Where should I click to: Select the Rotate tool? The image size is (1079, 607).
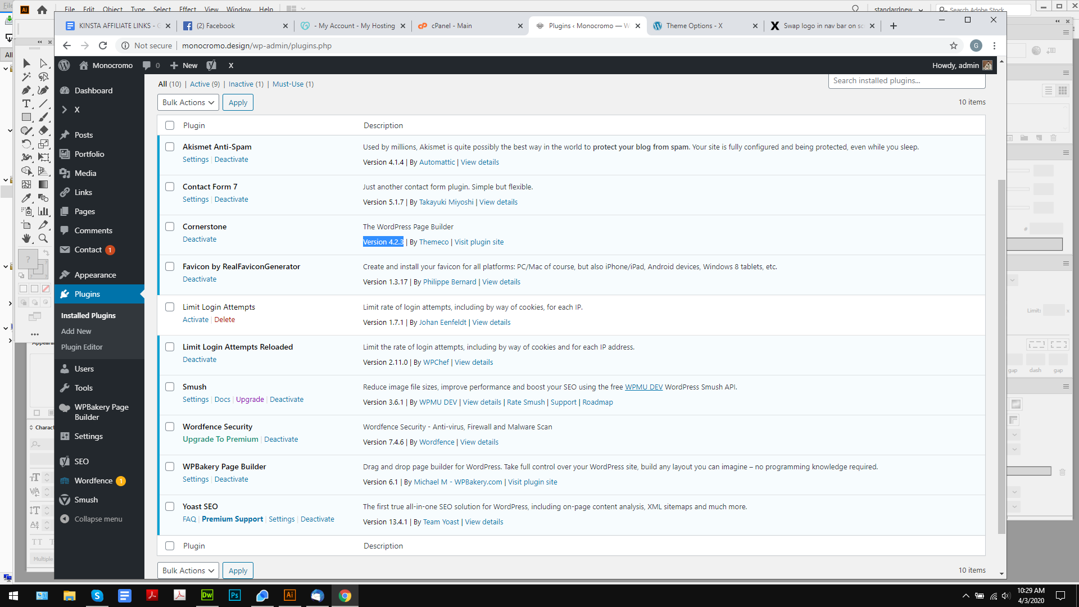click(26, 144)
